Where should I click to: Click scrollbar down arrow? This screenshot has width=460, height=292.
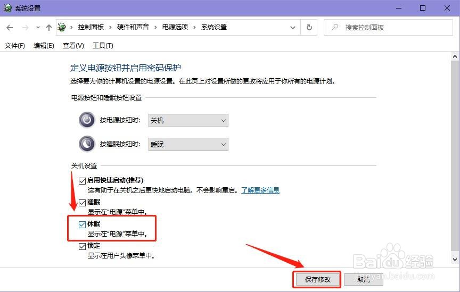(455, 260)
